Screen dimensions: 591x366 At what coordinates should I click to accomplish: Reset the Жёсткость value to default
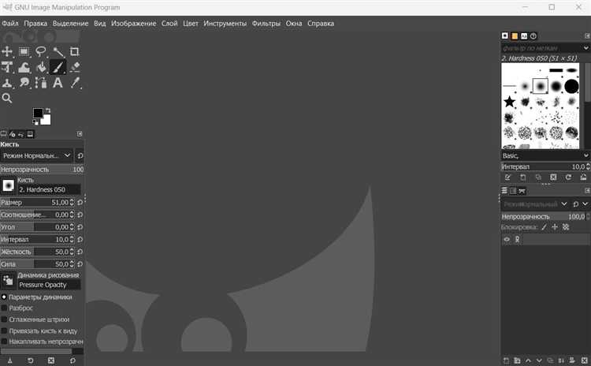[80, 252]
